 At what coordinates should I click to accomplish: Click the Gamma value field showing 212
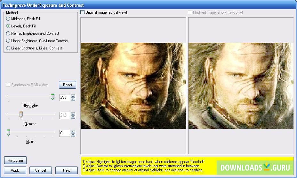[x=65, y=115]
